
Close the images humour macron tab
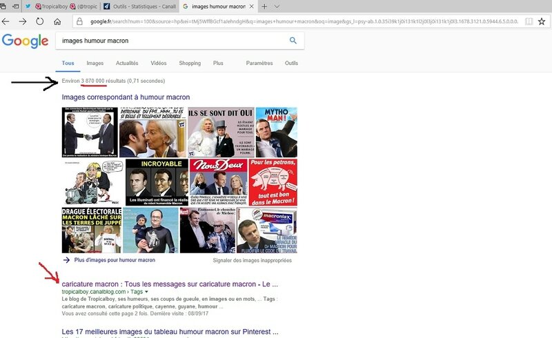pyautogui.click(x=251, y=6)
